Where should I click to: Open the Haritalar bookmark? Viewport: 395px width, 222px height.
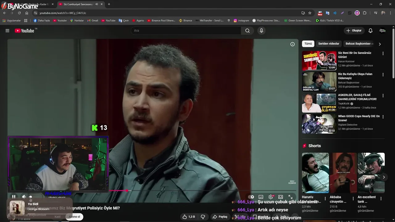77,21
